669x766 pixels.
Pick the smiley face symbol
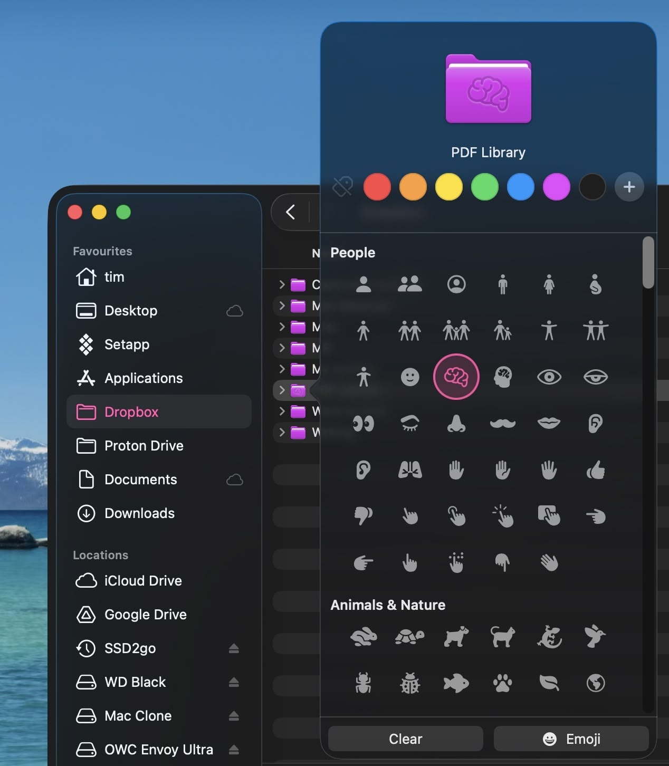point(409,377)
